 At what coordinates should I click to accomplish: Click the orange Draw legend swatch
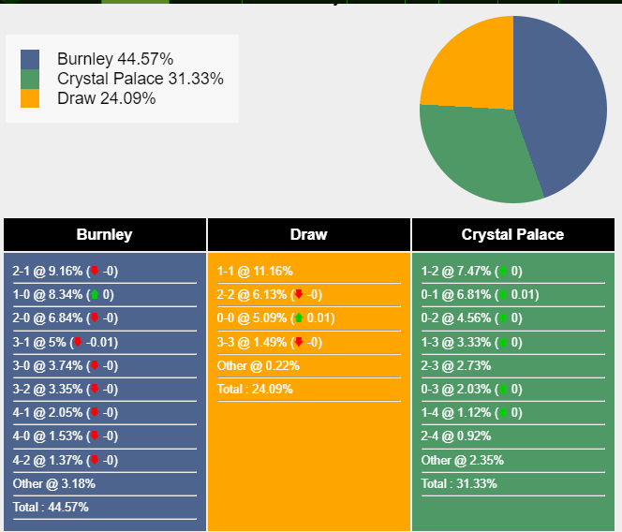click(30, 98)
